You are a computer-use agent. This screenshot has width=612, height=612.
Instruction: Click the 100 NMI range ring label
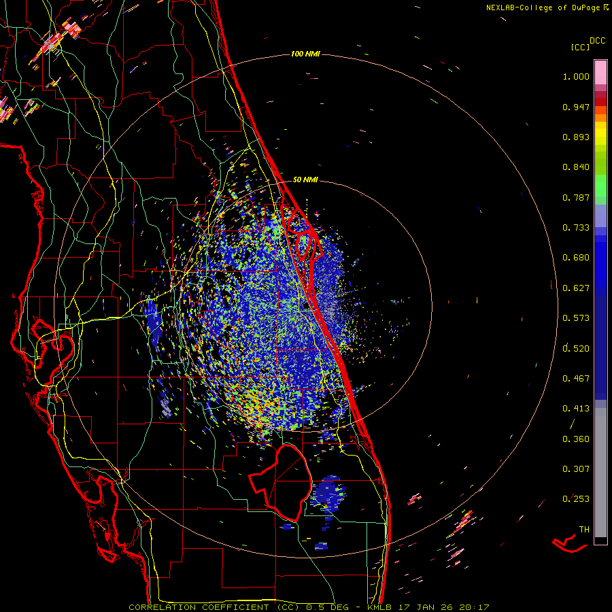[x=305, y=54]
